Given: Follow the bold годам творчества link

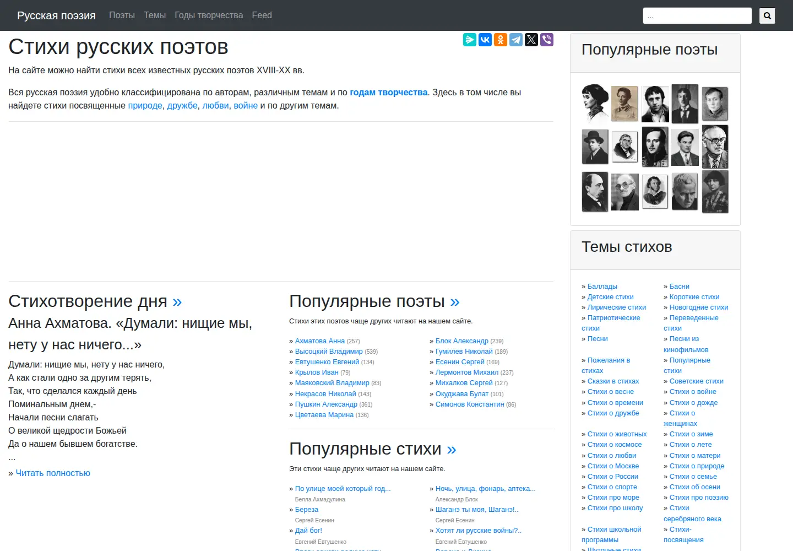Looking at the screenshot, I should tap(389, 93).
